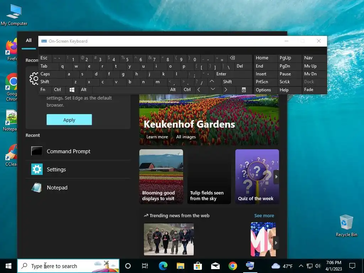Open All images link on Keukenhof Gardens
Viewport: 364px width, 273px height.
tap(186, 137)
